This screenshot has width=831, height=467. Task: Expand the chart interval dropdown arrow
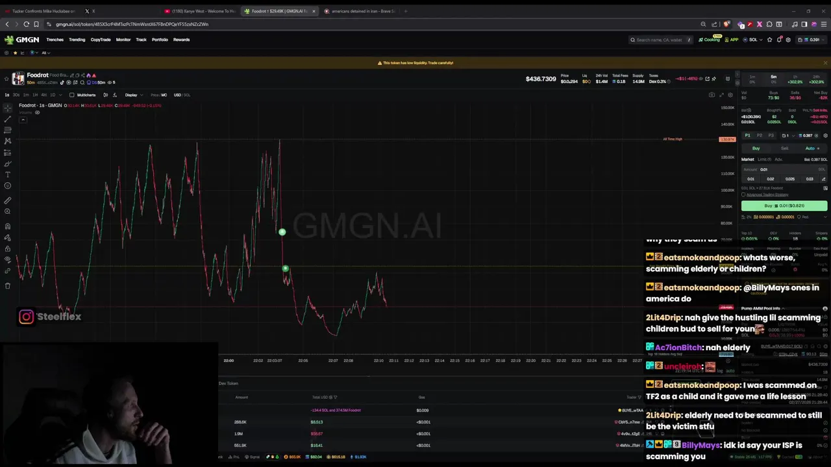pos(61,95)
